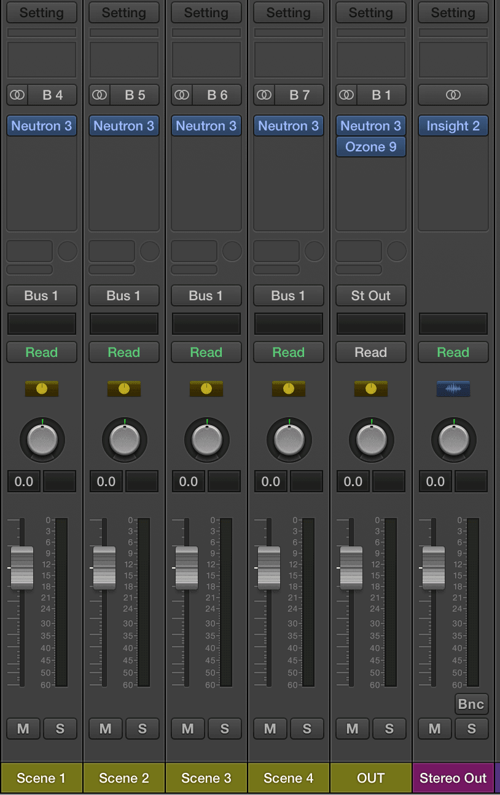Select the Stereo Out channel name label
This screenshot has height=795, width=500.
click(x=453, y=778)
